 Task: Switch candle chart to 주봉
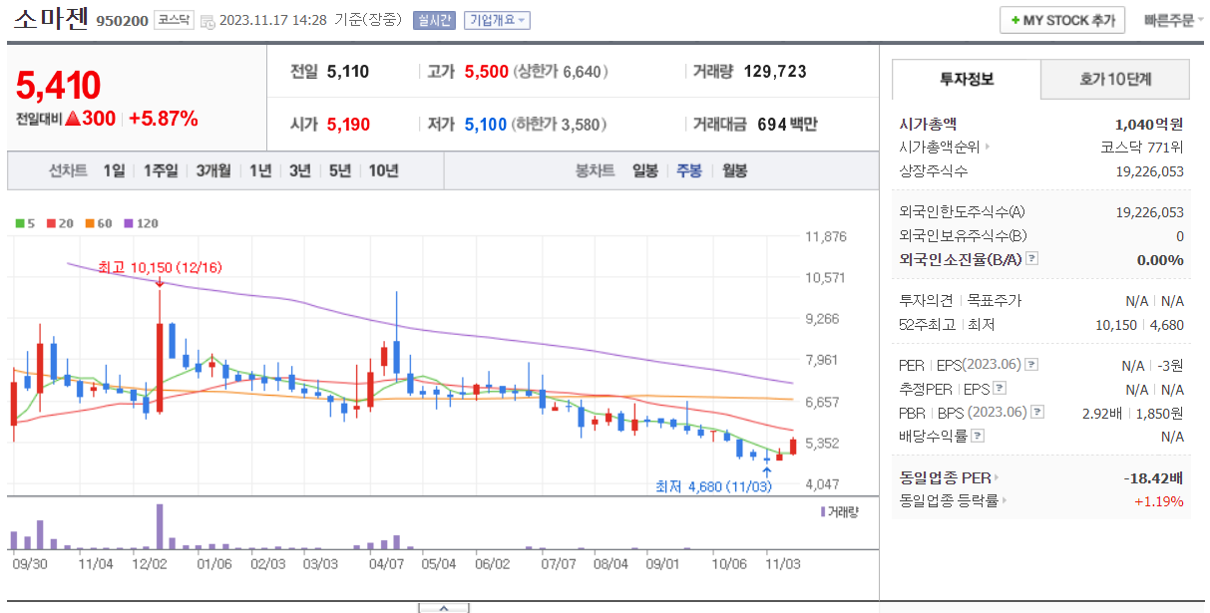click(689, 170)
